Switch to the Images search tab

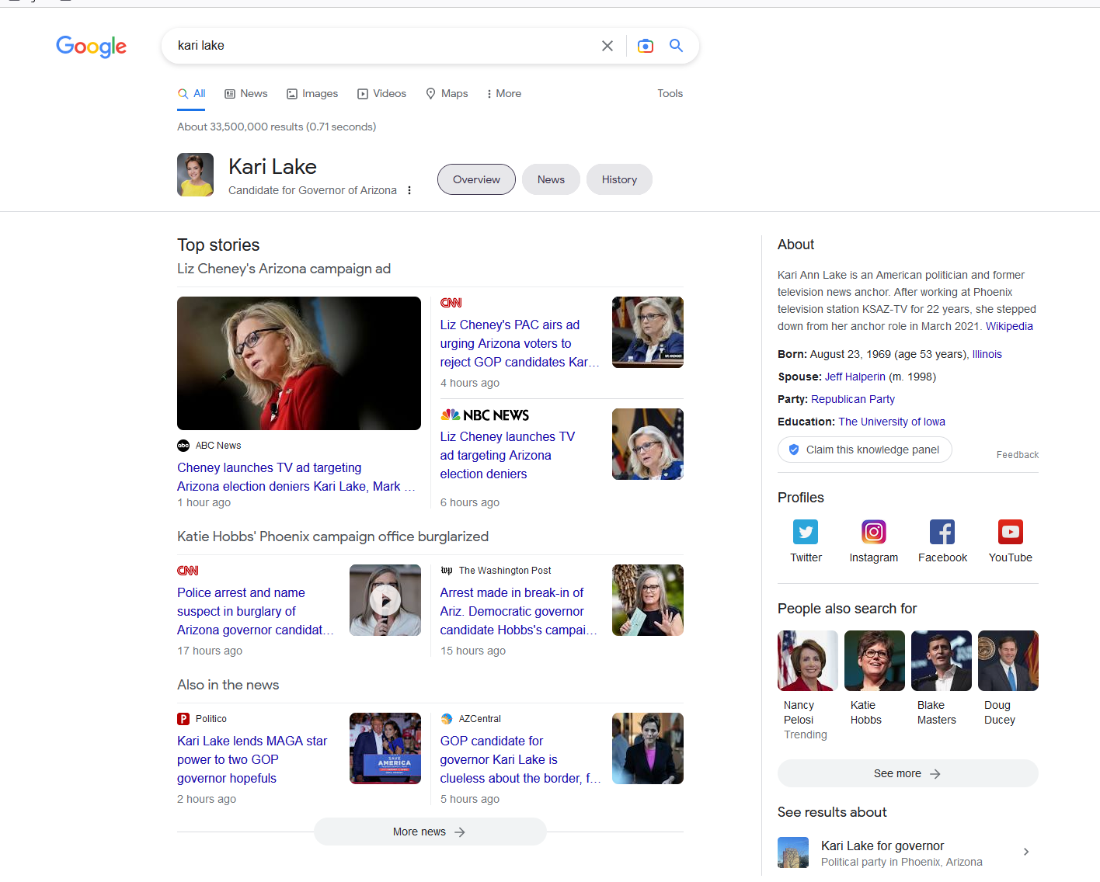pyautogui.click(x=312, y=93)
